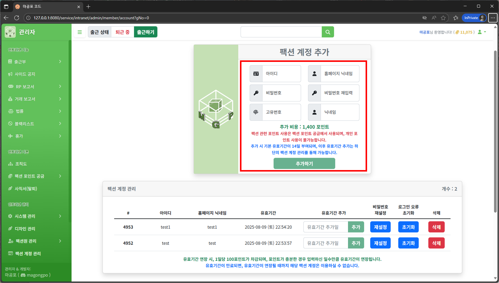Focus the 비밀번호 재입력 input field
Screen dimensions: 499x283
(340, 93)
